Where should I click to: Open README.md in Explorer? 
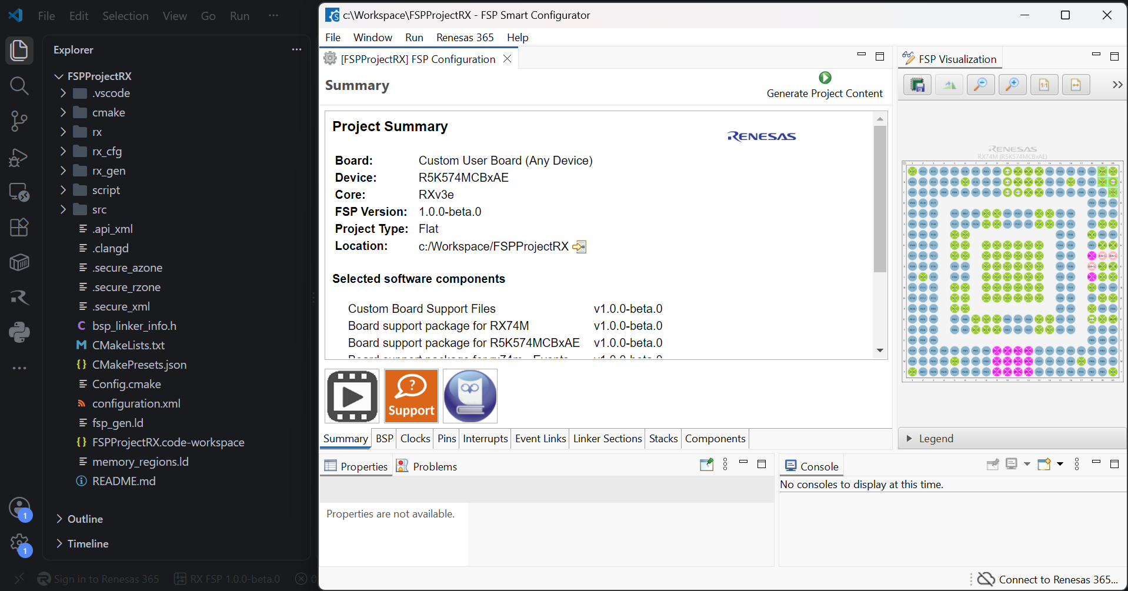point(124,482)
